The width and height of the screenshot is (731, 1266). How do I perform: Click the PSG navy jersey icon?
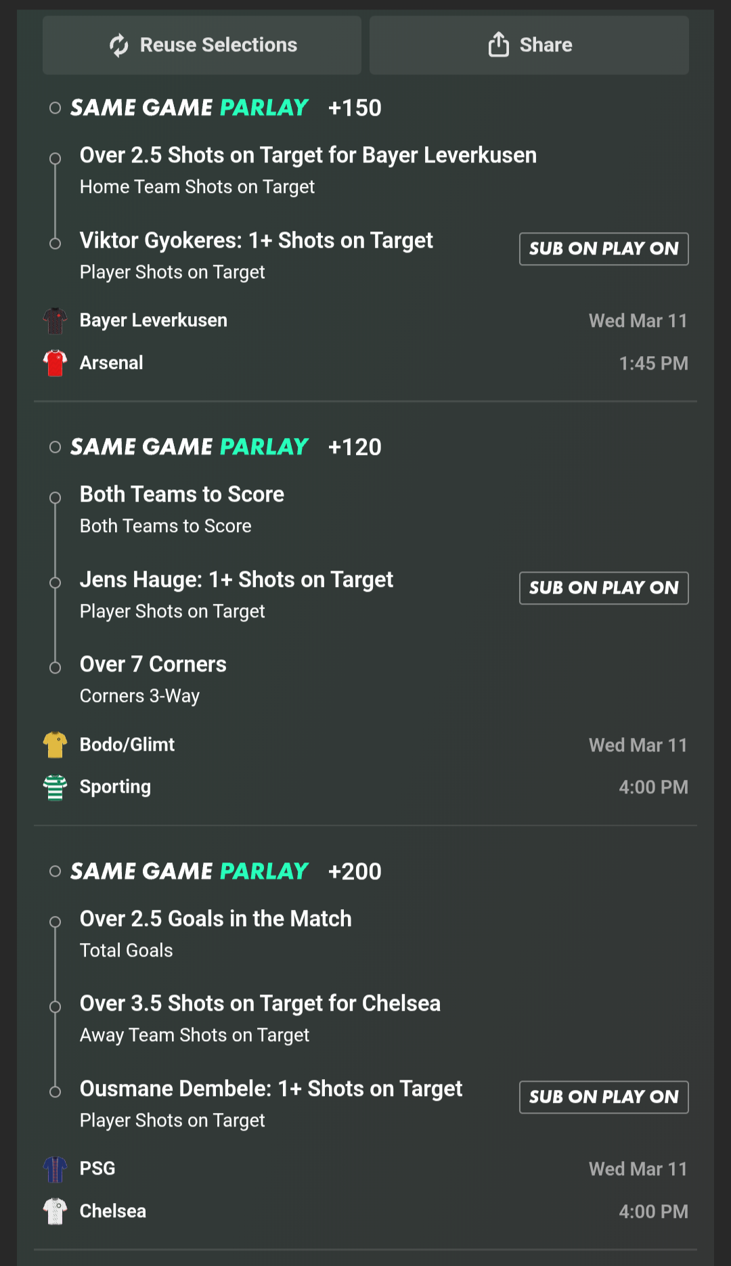(56, 1169)
